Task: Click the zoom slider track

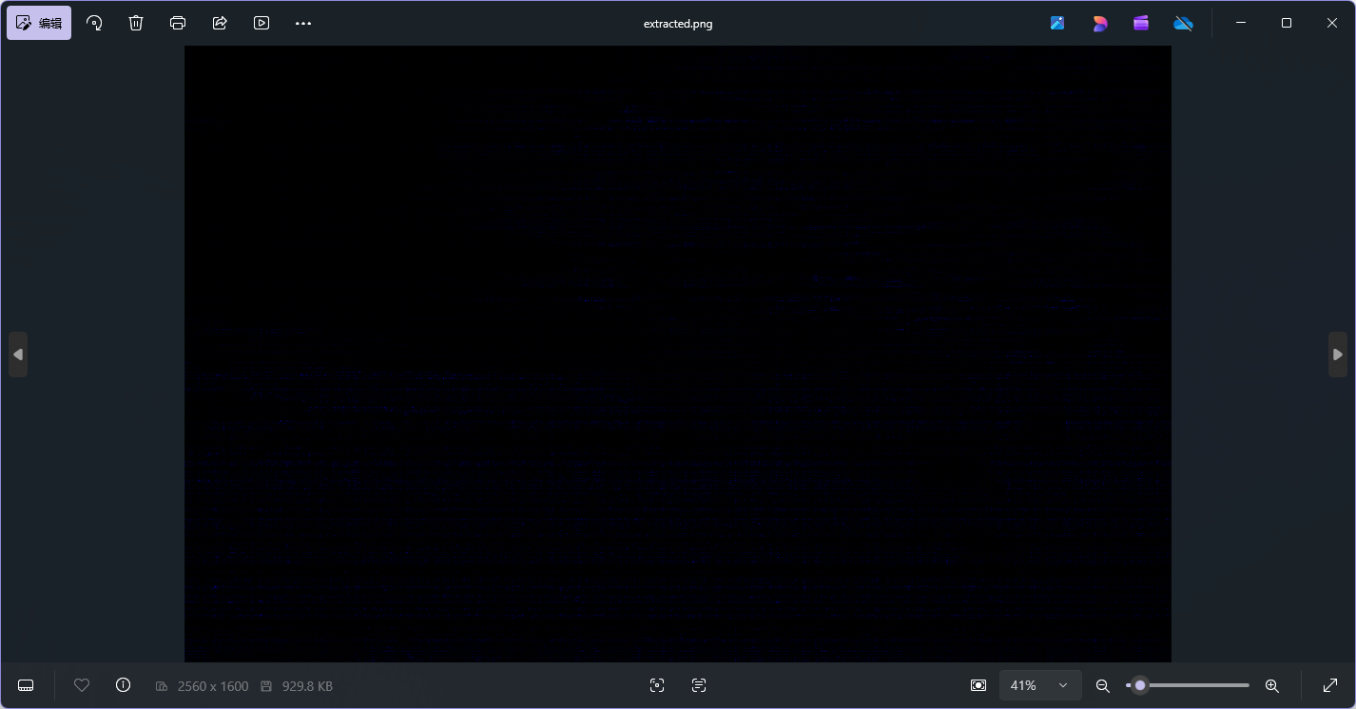Action: pyautogui.click(x=1198, y=685)
